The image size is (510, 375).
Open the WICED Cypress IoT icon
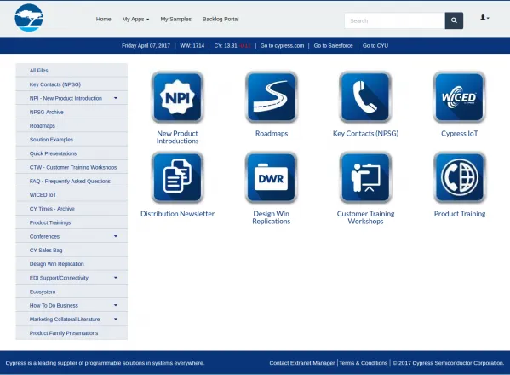tap(459, 97)
